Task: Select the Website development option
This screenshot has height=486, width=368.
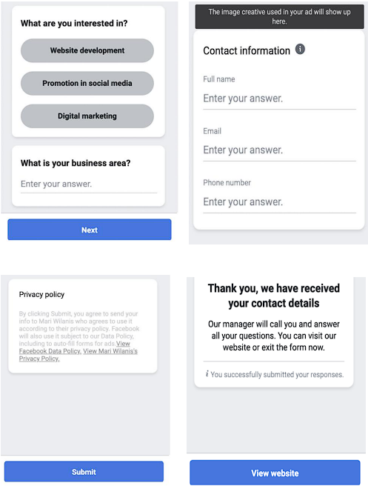Action: point(87,50)
